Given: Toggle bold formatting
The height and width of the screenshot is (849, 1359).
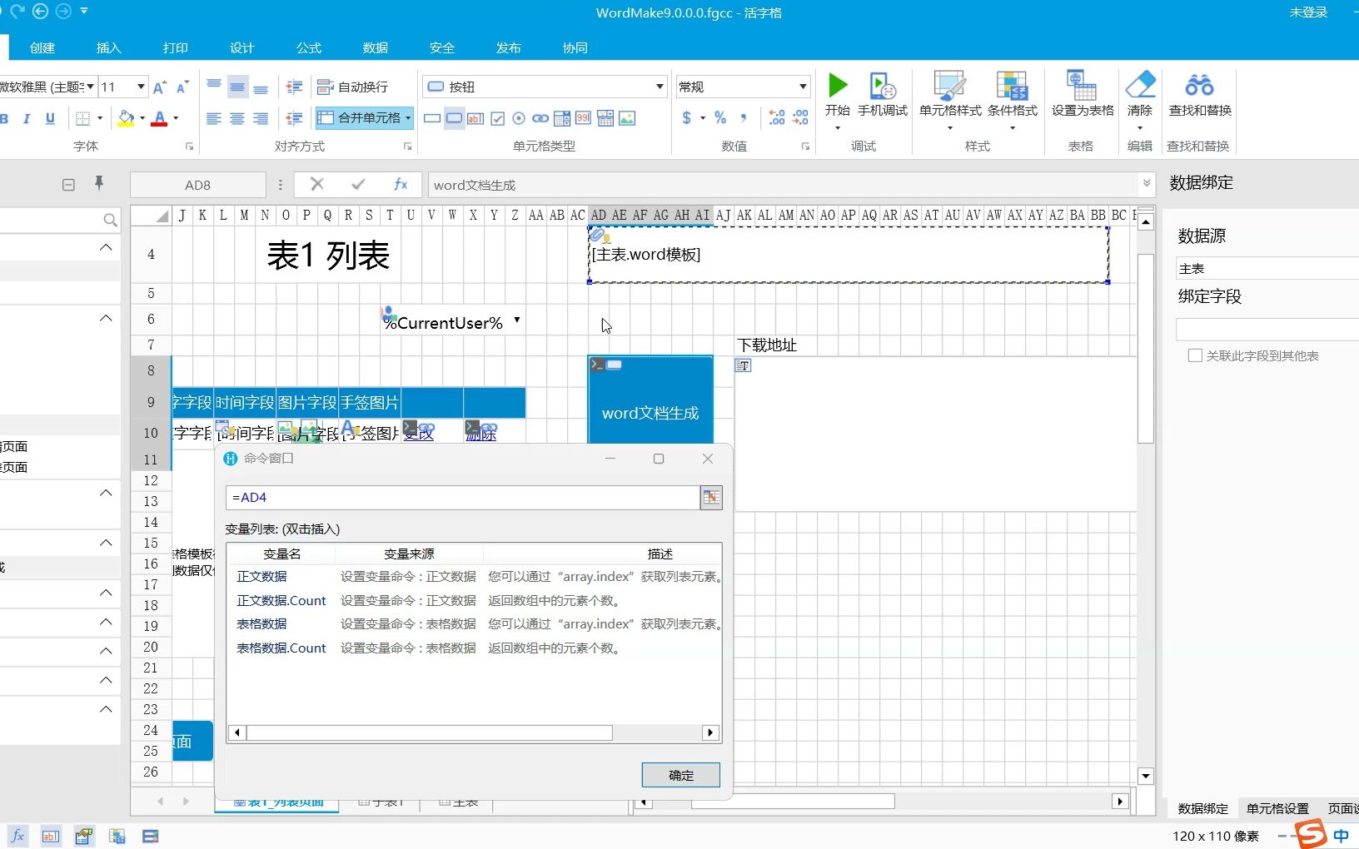Looking at the screenshot, I should (x=4, y=118).
